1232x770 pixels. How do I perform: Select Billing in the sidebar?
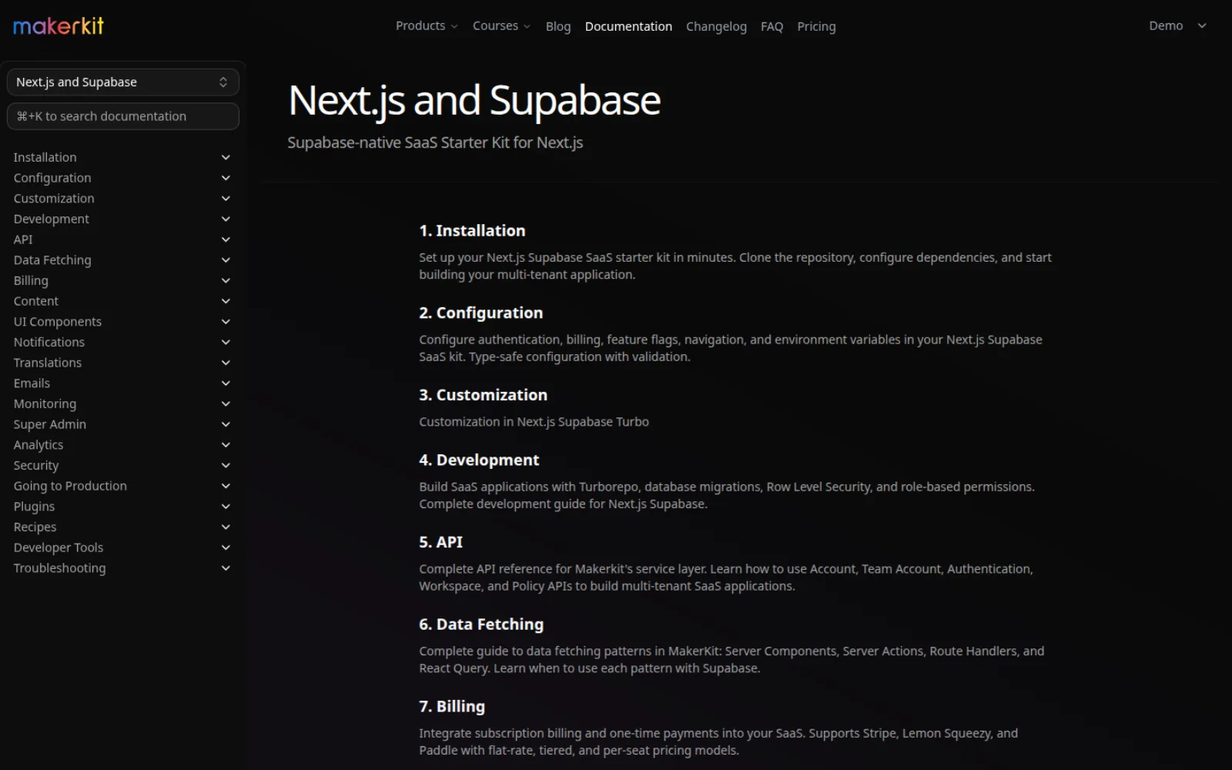(x=31, y=280)
